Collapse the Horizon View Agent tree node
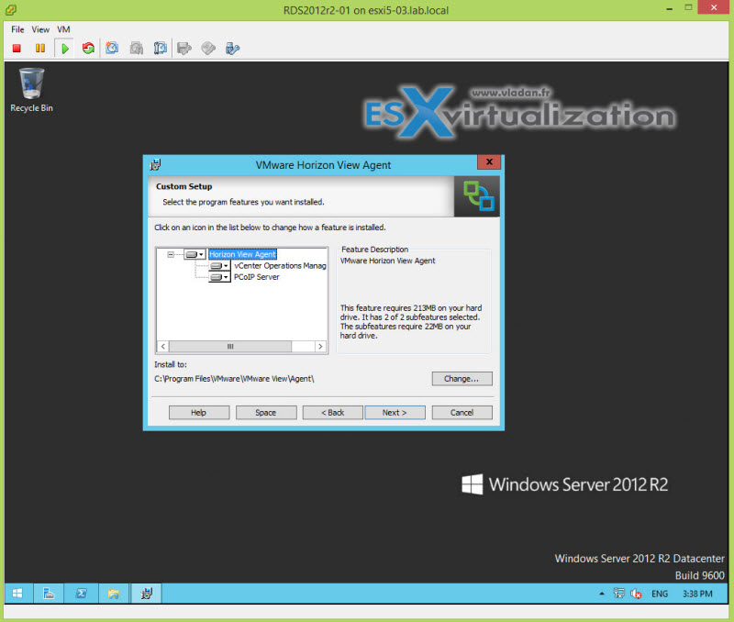734x622 pixels. (171, 255)
